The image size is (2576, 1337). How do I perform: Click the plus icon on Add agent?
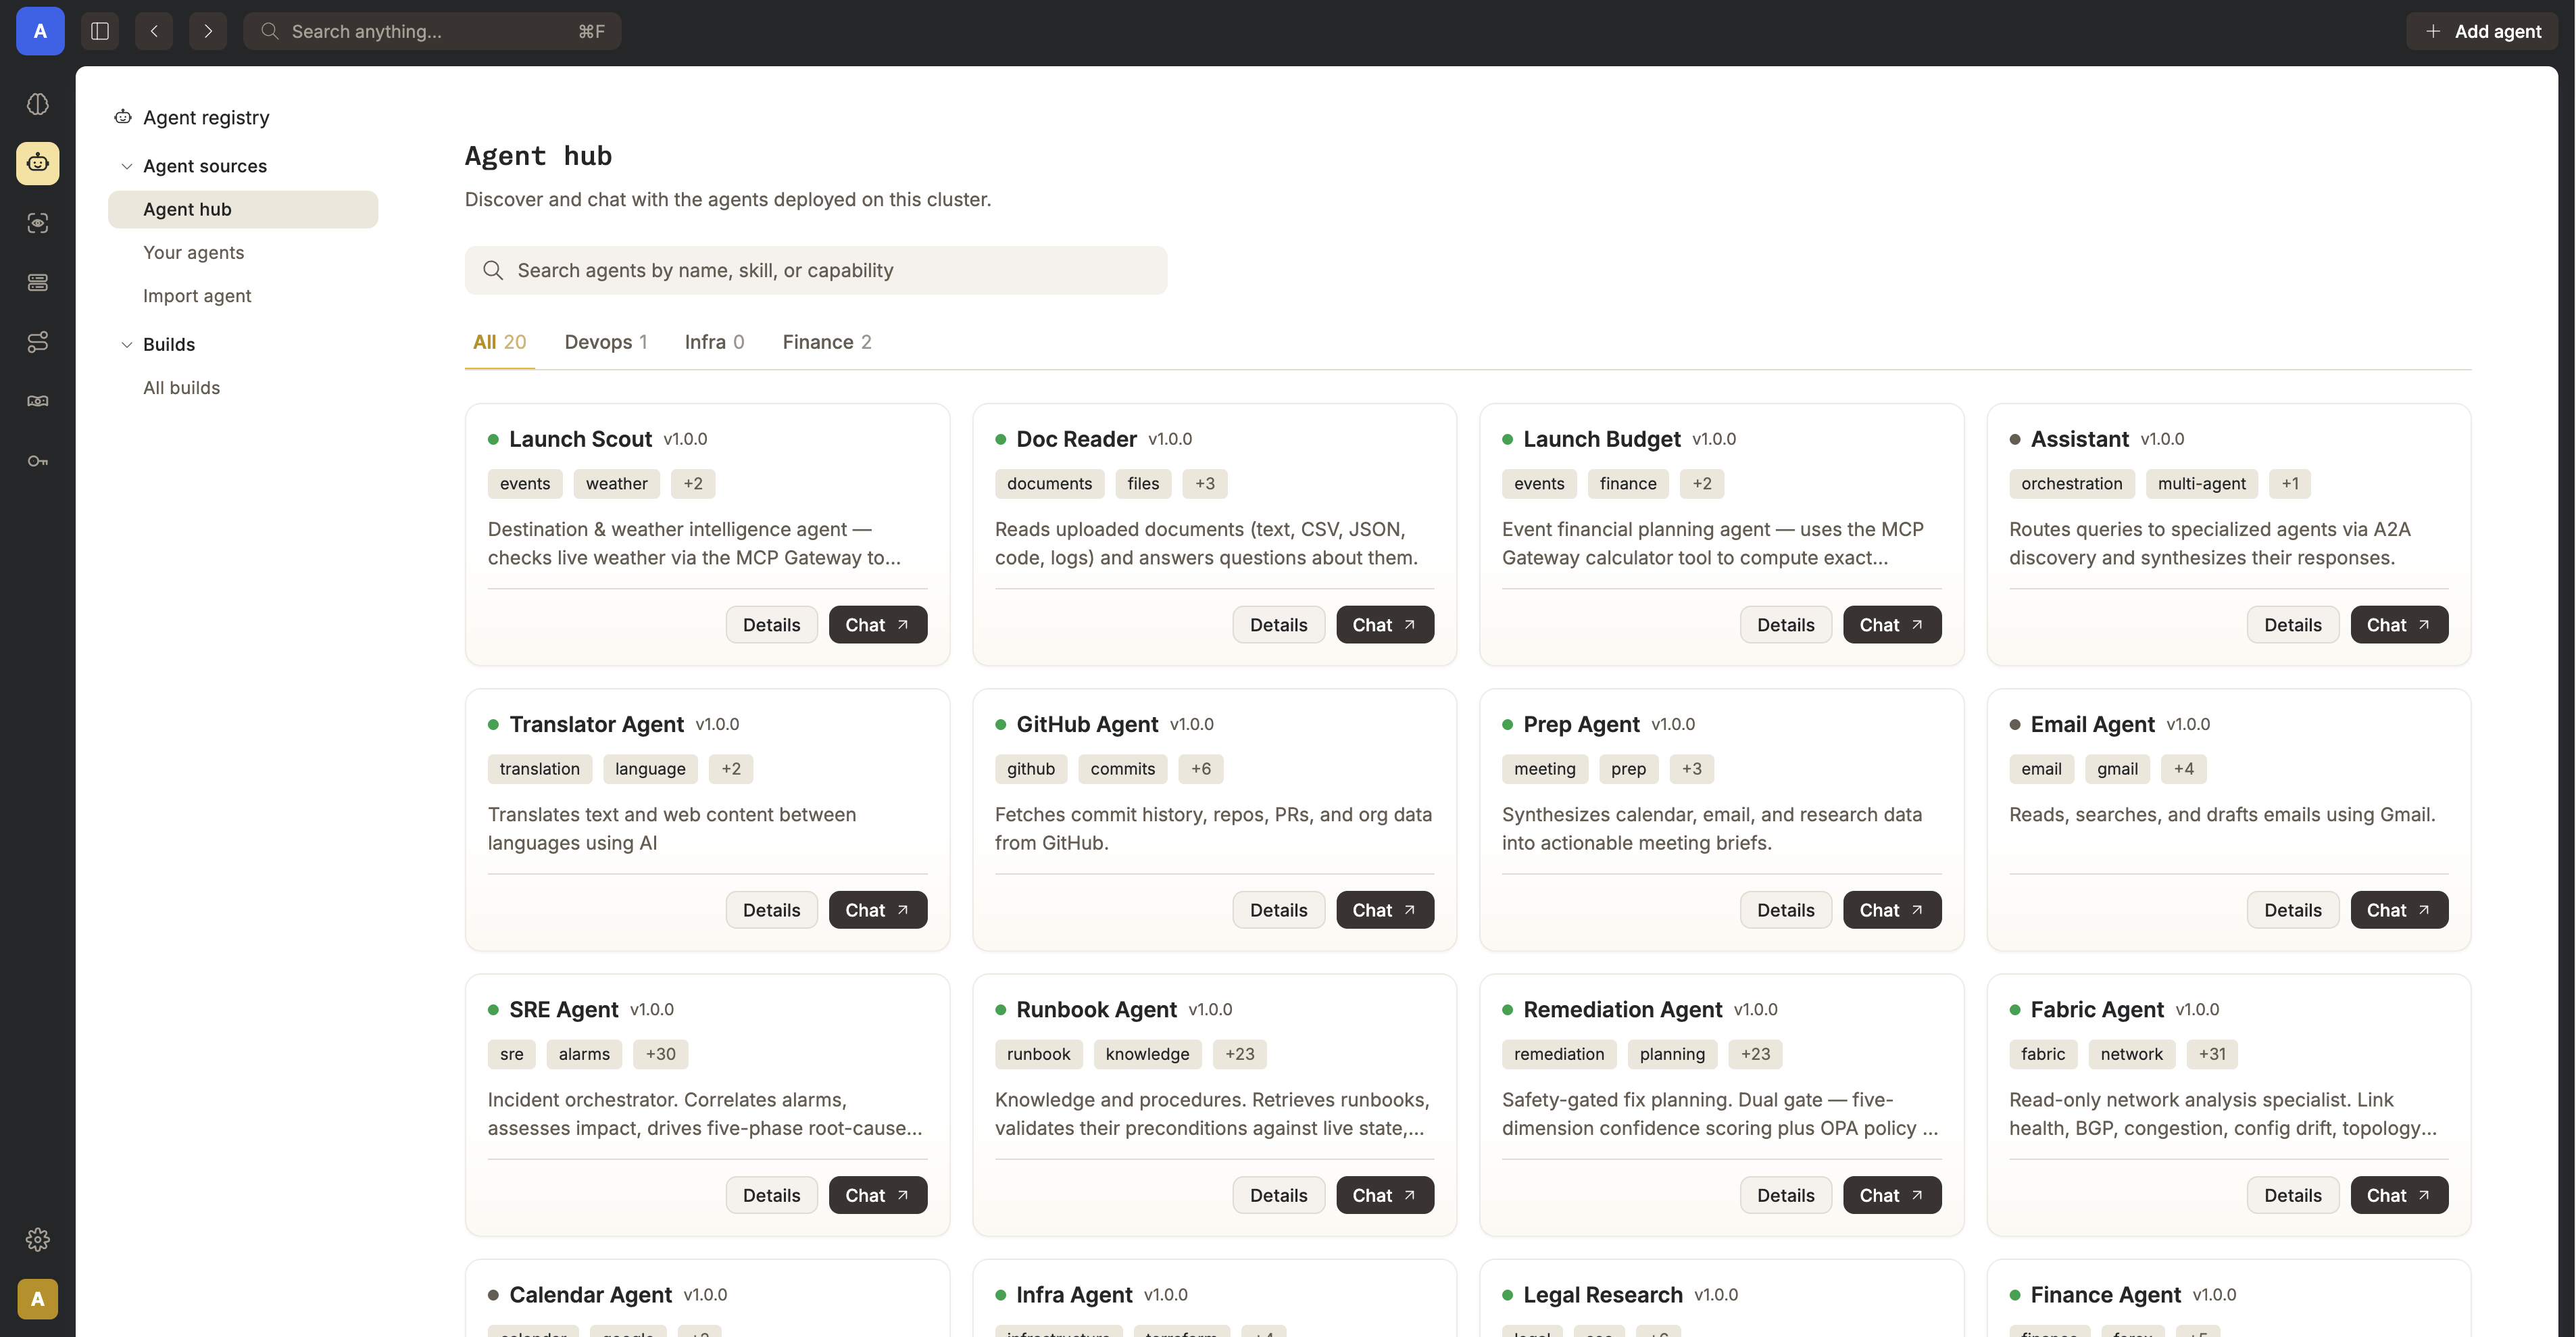(2433, 31)
